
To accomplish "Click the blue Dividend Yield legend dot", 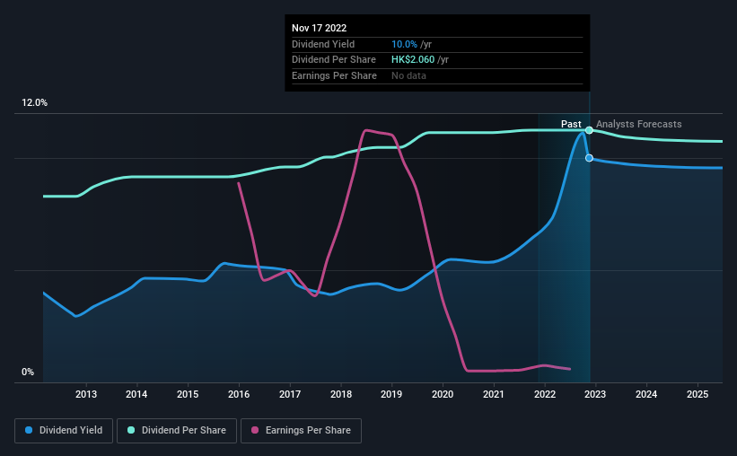I will (29, 430).
